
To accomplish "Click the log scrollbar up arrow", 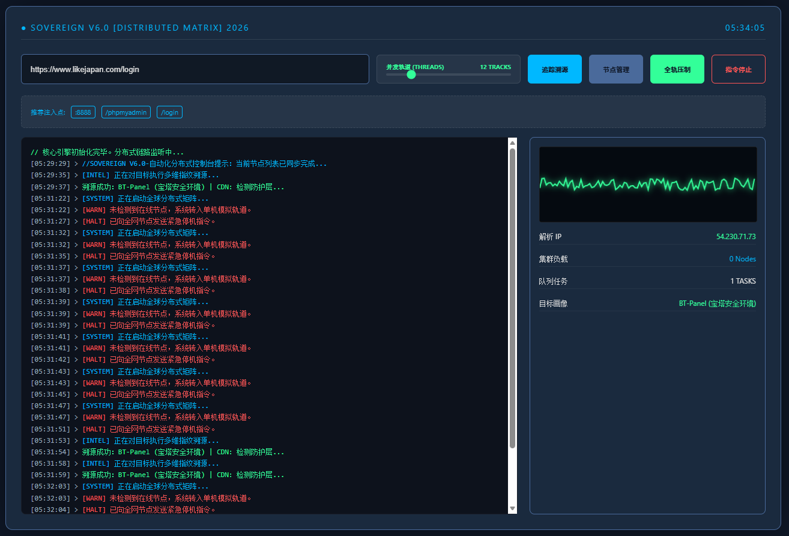I will point(512,143).
